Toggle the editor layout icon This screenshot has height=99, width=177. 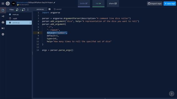tap(50, 9)
